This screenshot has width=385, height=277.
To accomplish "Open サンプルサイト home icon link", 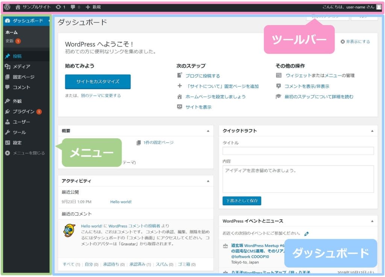I will [x=18, y=7].
